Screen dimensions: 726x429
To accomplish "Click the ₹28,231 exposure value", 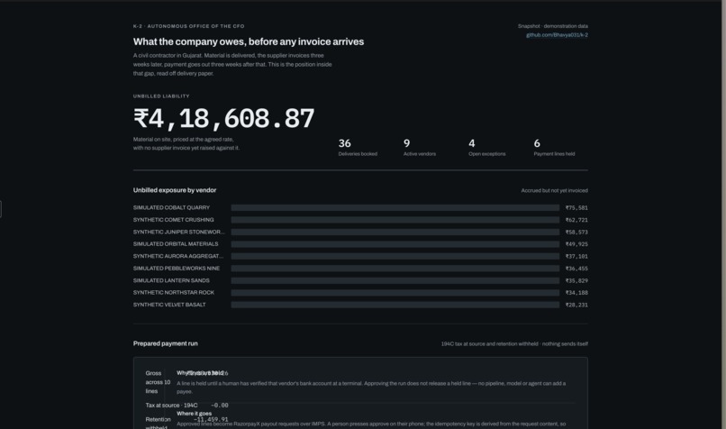I will [x=576, y=305].
